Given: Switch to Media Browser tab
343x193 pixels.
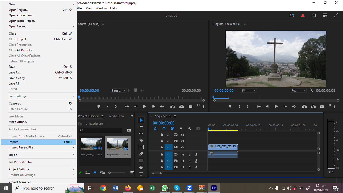Looking at the screenshot, I should (x=117, y=116).
